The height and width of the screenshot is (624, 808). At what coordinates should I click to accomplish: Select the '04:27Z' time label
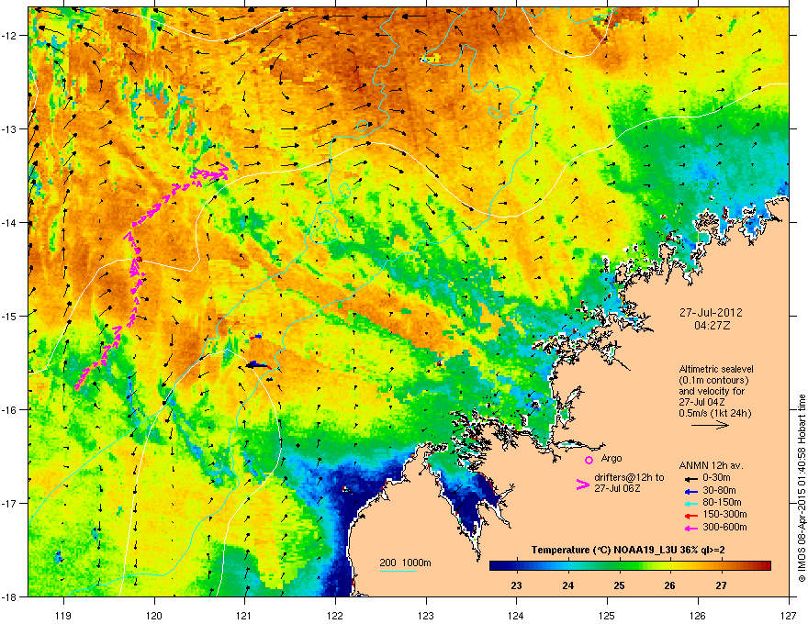pos(712,326)
